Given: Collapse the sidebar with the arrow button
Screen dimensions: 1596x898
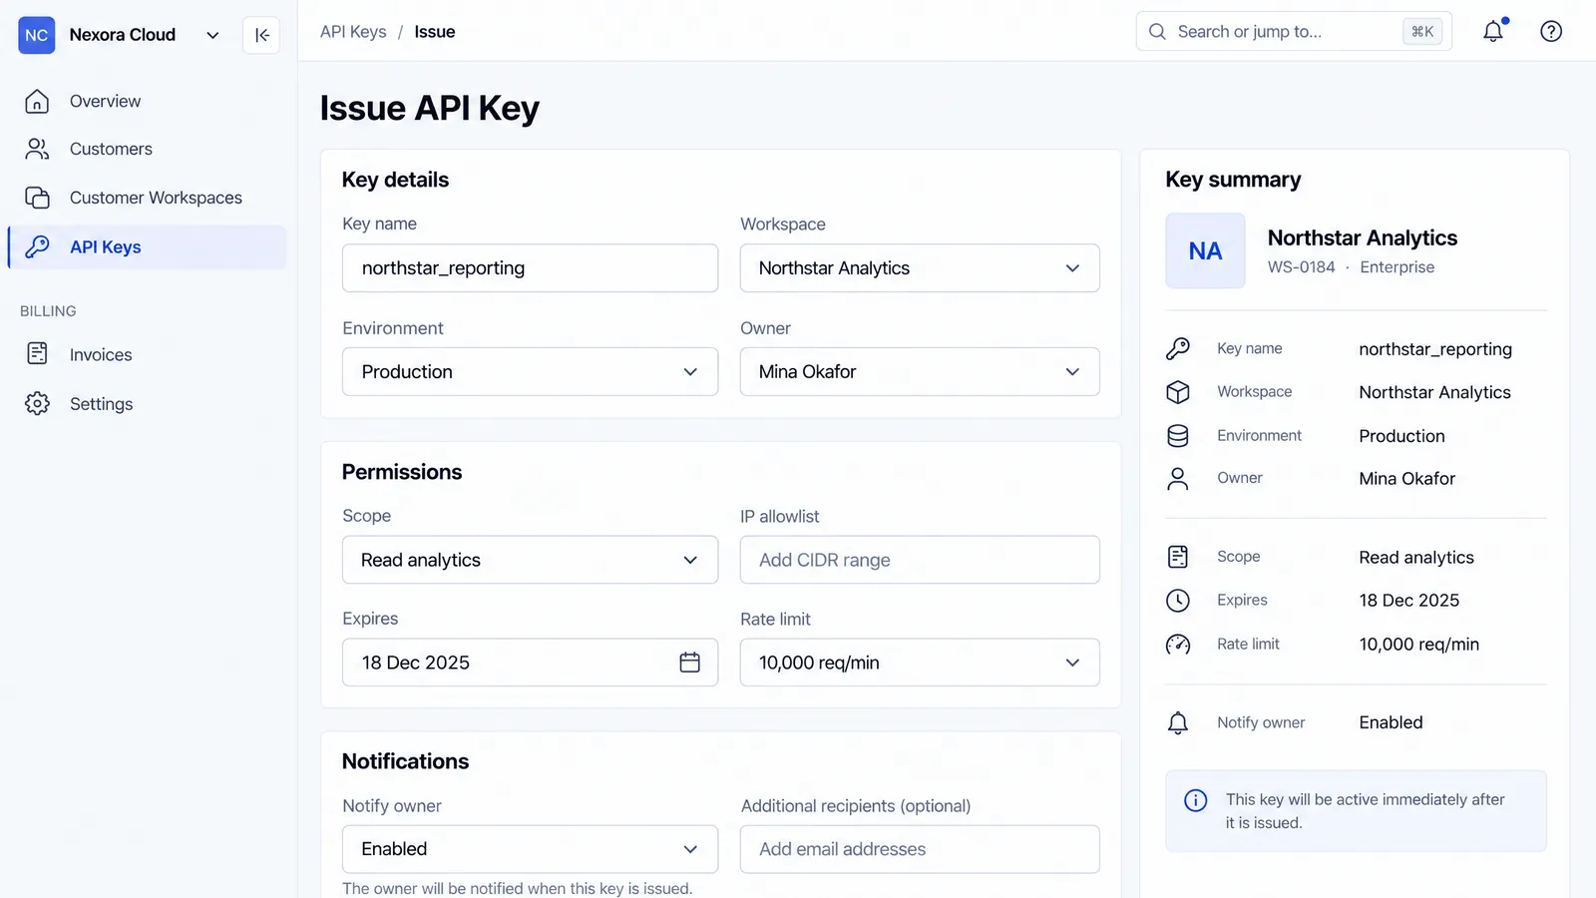Looking at the screenshot, I should (261, 35).
